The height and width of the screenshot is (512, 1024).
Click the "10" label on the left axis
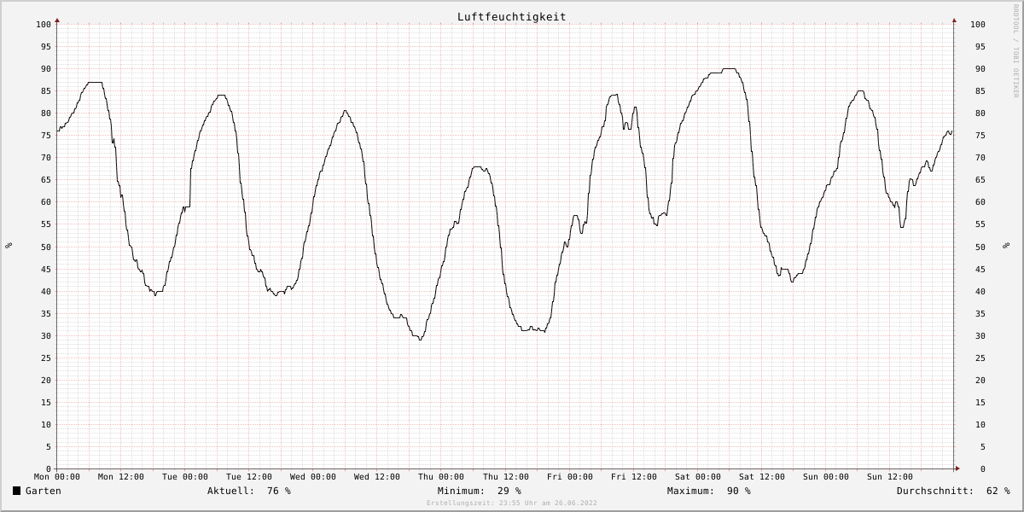coord(46,424)
